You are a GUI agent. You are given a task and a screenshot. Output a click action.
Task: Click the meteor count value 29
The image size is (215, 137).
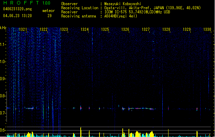[50, 16]
